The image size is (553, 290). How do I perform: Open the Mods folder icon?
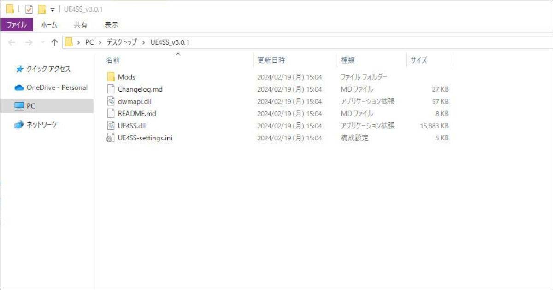click(x=111, y=77)
